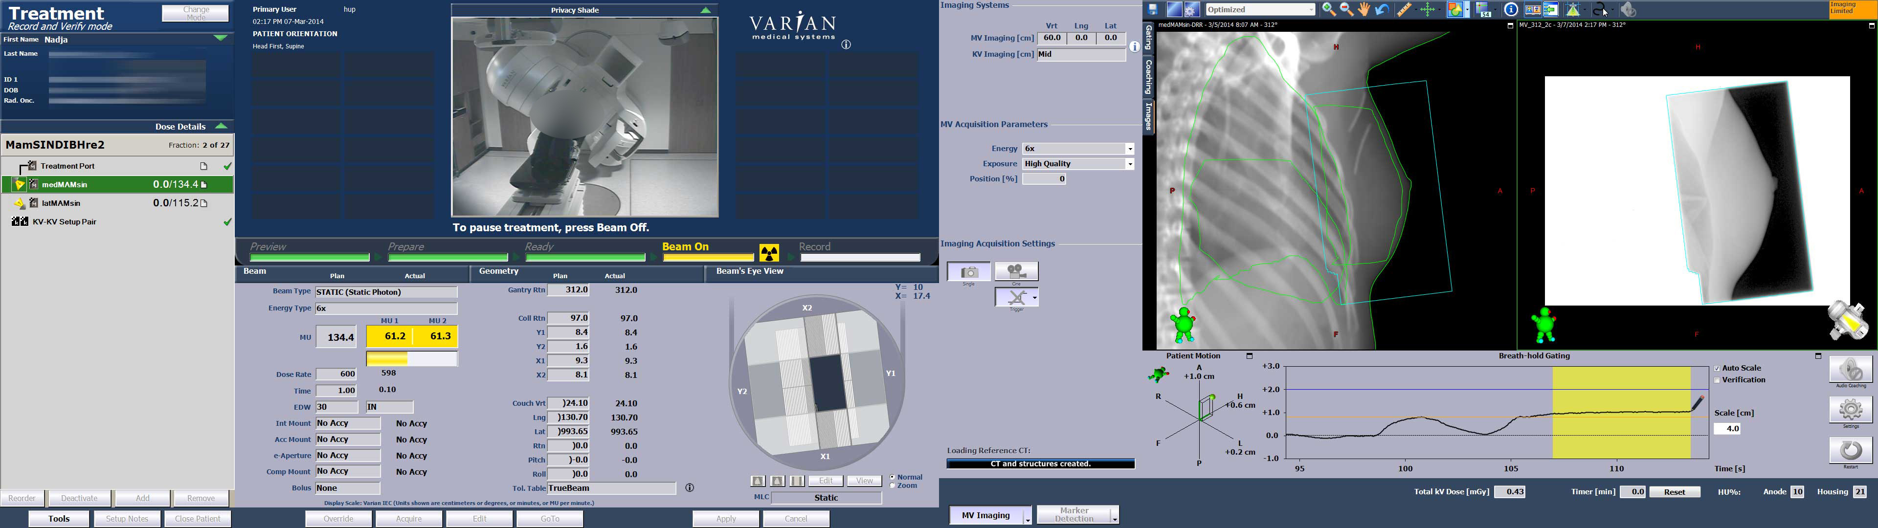
Task: Click the Undo arrow in imaging toolbar
Action: coord(1382,10)
